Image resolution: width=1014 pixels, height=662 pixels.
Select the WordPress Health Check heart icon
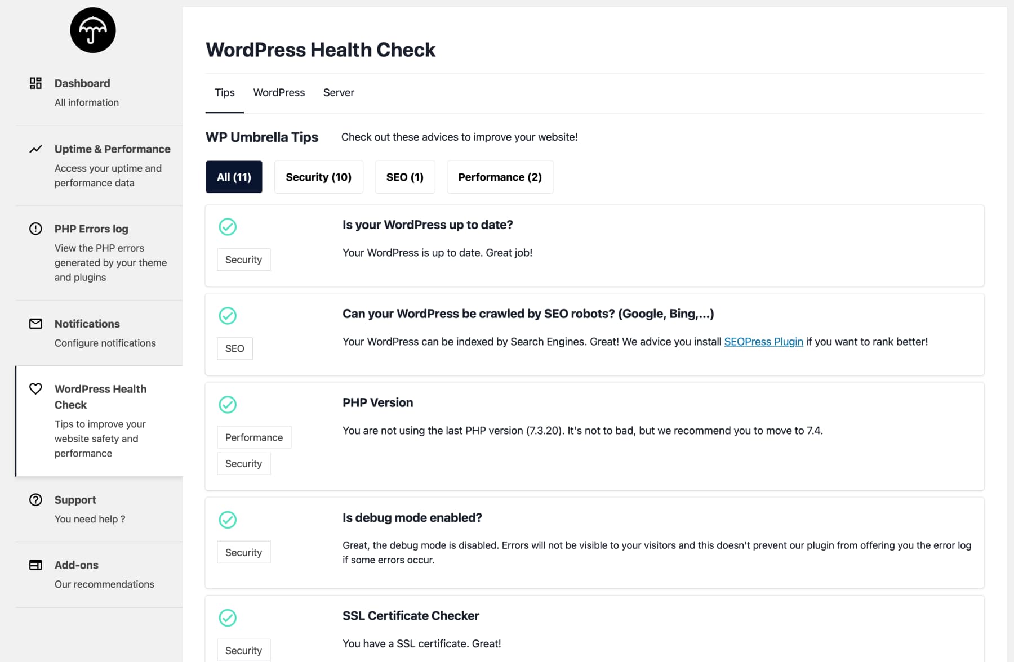tap(35, 389)
